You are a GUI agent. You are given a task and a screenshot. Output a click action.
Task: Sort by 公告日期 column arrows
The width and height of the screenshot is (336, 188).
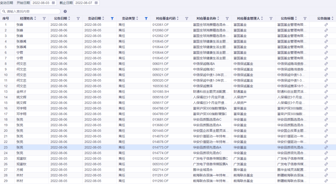click(69, 18)
